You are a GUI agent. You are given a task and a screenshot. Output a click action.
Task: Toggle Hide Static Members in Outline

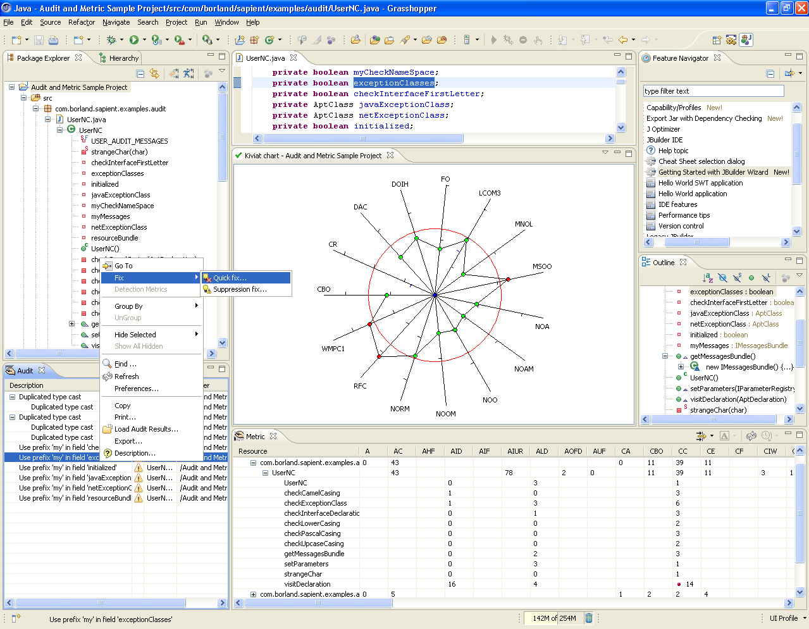(x=737, y=278)
